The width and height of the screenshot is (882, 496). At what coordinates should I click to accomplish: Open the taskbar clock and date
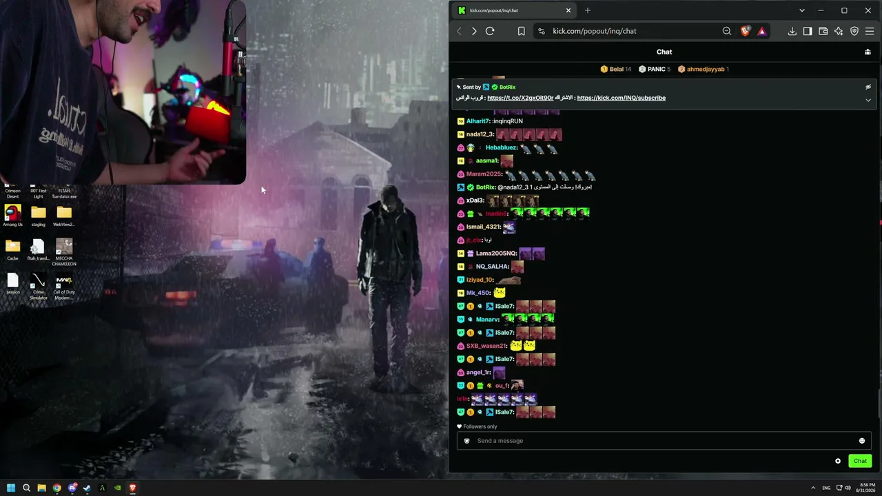point(865,488)
